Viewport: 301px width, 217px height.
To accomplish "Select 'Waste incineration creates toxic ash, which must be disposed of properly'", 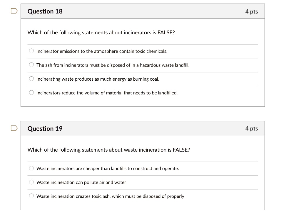I will coord(31,196).
